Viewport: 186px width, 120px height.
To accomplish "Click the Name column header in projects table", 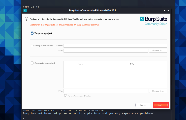I will tap(80, 64).
